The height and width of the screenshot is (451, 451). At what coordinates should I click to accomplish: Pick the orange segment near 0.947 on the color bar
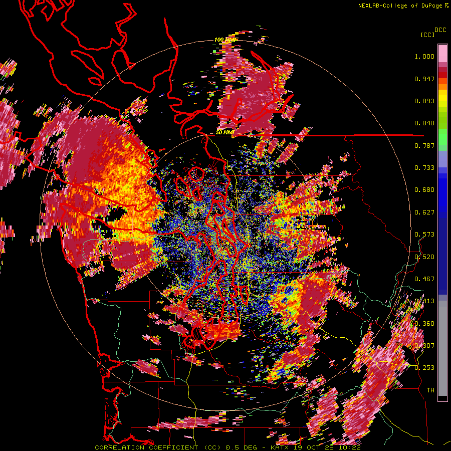[x=442, y=81]
